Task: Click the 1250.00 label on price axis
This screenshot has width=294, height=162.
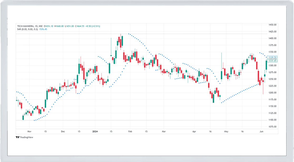Action: click(x=272, y=79)
